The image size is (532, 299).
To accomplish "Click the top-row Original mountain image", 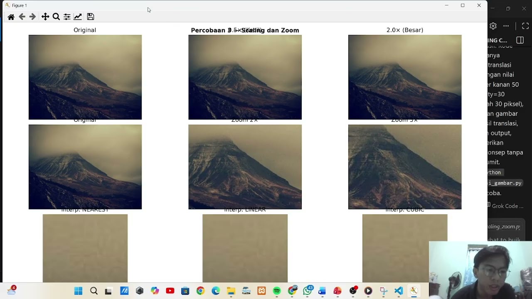I will point(85,77).
